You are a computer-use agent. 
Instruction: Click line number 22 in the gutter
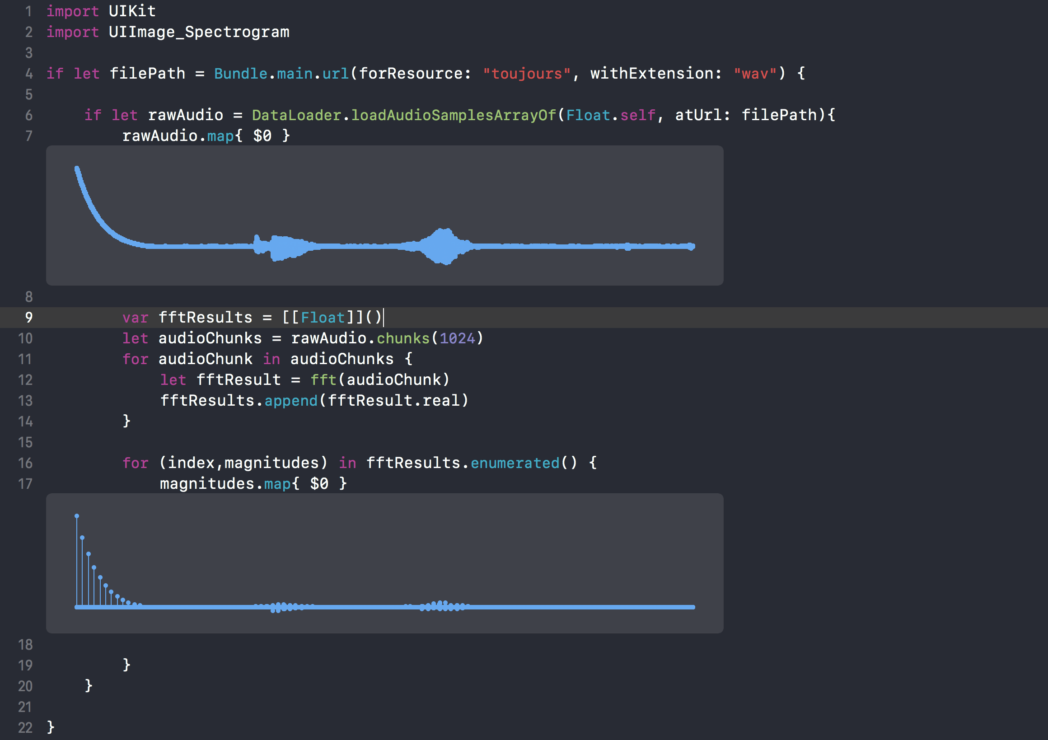pos(25,728)
